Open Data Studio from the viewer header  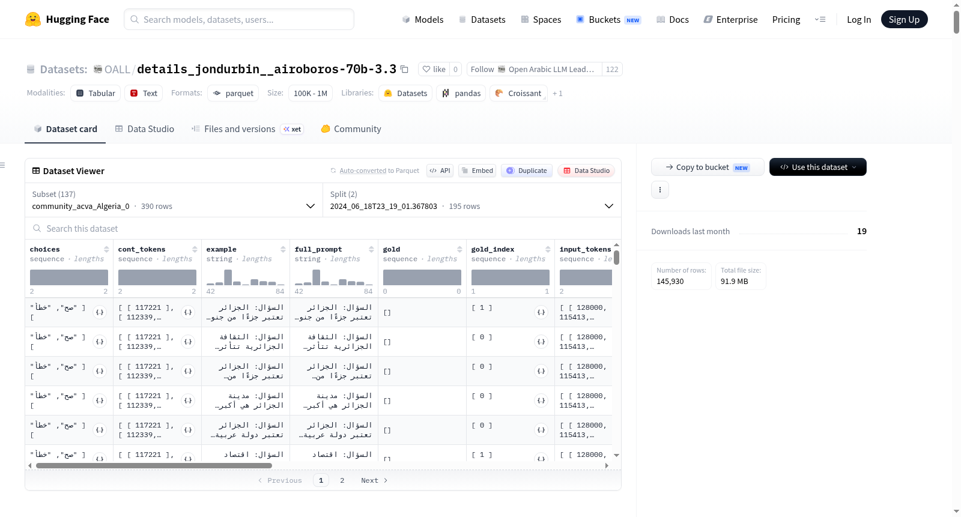click(x=586, y=171)
